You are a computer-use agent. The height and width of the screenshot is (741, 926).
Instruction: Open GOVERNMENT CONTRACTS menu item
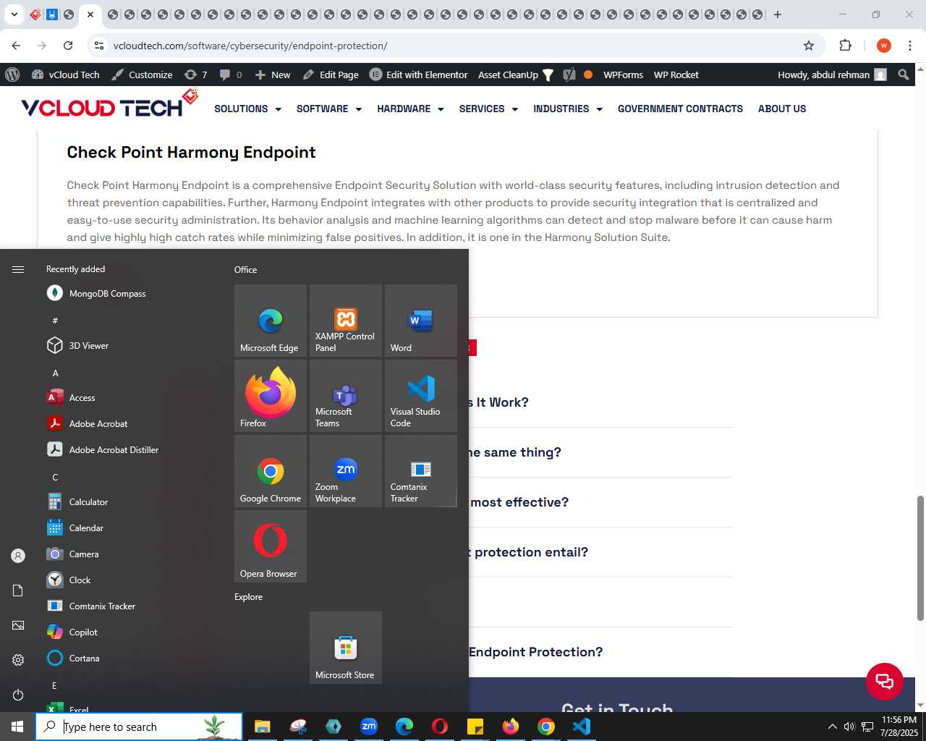point(680,109)
